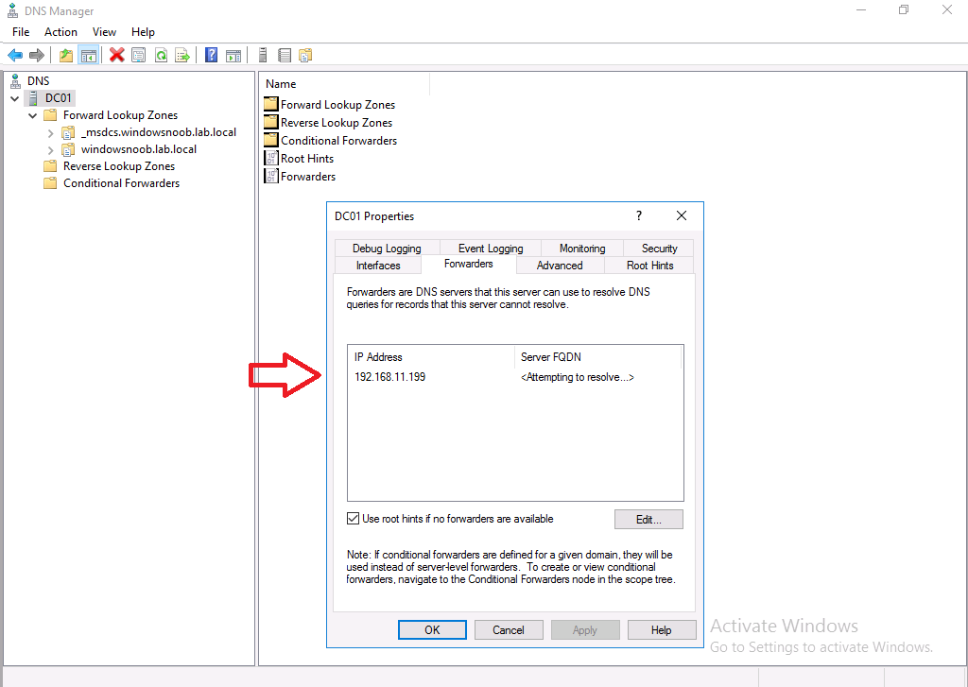Toggle the Show/Hide Action Pane icon

[233, 56]
